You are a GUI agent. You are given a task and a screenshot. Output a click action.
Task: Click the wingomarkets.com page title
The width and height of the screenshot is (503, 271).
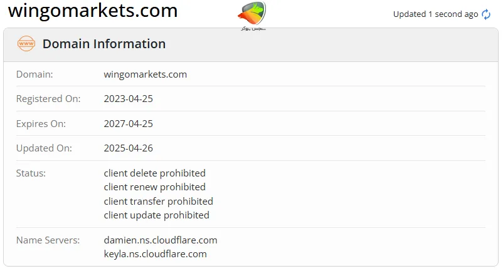click(x=93, y=11)
